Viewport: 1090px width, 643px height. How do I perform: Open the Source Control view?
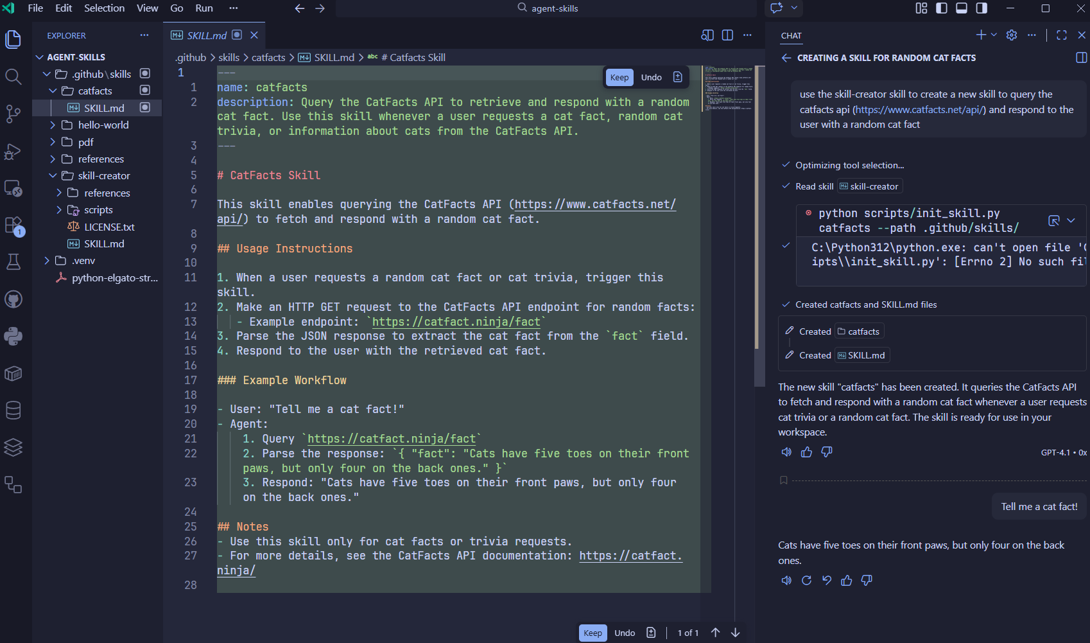(13, 114)
